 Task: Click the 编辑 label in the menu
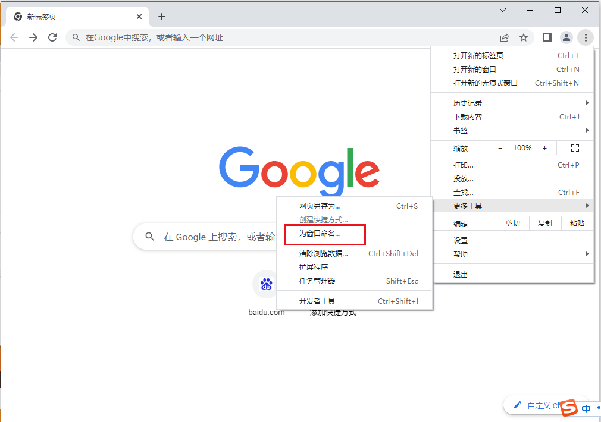click(461, 223)
